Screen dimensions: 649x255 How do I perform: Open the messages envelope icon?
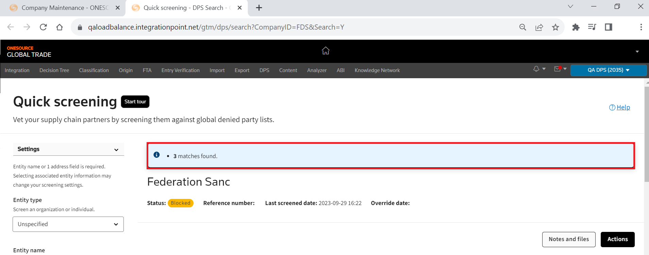click(x=557, y=69)
